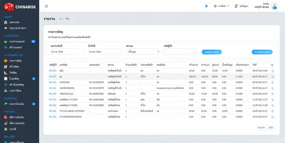Viewport: 285px width, 143px height.
Task: Click the end date field 01 ส.ค. 2026
Action: [105, 51]
